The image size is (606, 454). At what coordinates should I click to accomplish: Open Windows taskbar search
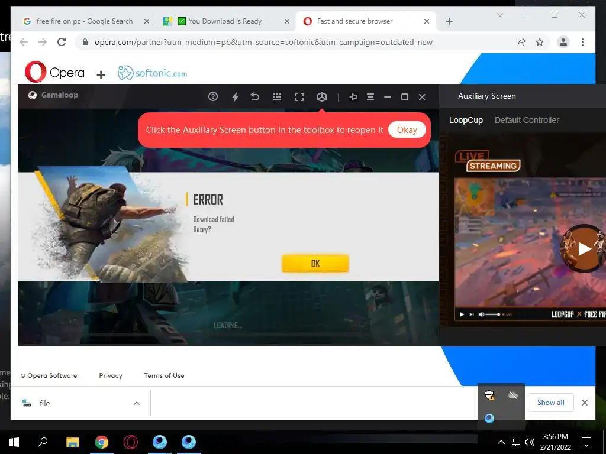tap(43, 442)
